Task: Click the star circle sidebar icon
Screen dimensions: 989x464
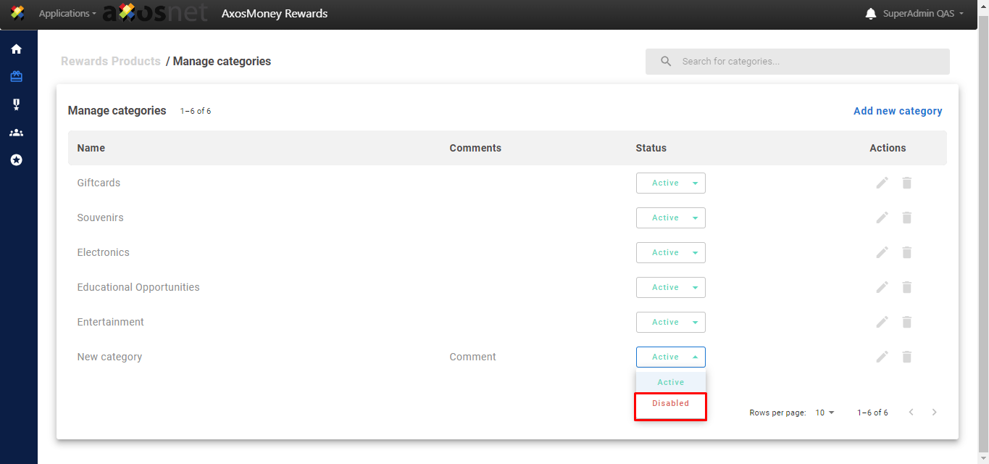Action: [16, 160]
